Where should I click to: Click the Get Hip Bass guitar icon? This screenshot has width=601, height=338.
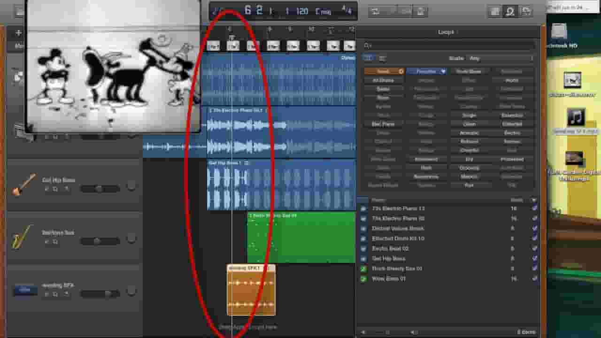point(23,184)
